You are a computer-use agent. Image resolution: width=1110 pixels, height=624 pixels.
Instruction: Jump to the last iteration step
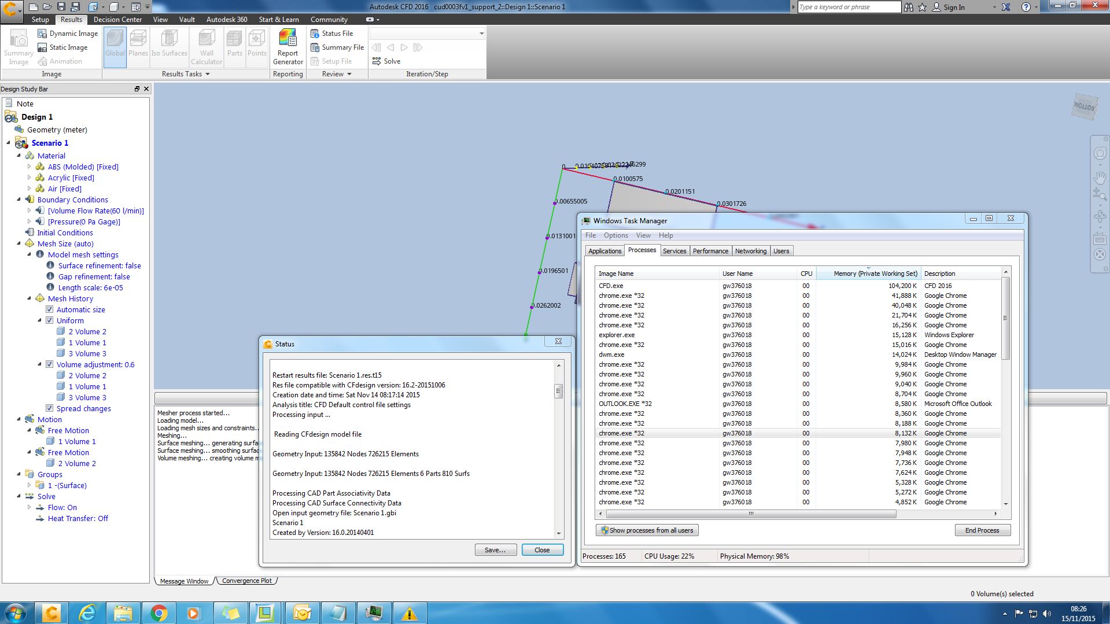pos(418,47)
